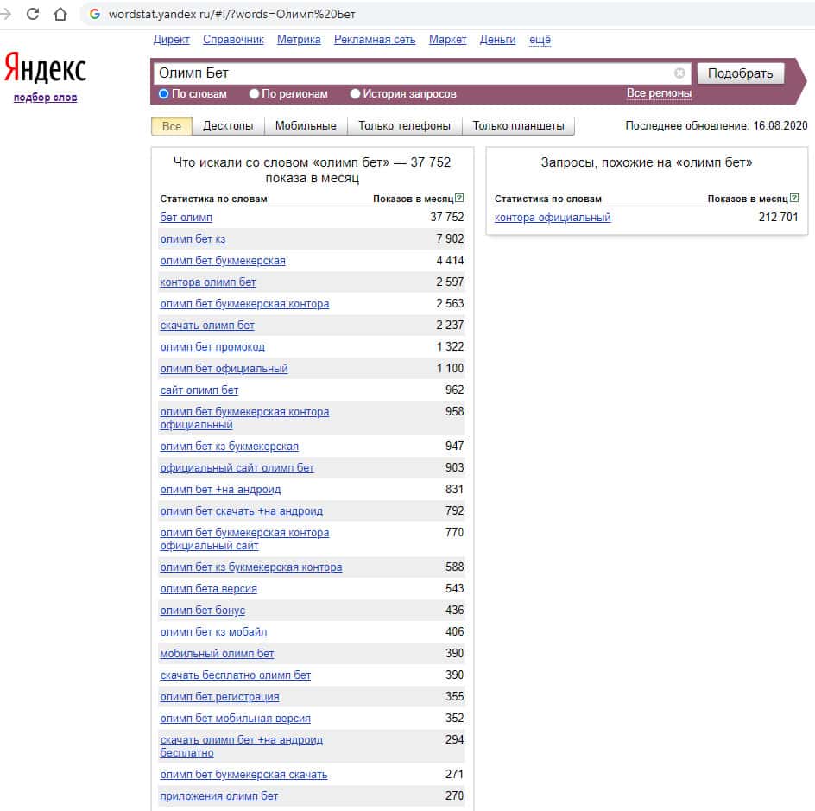Click the Подобрать button
The height and width of the screenshot is (811, 815).
tap(740, 73)
